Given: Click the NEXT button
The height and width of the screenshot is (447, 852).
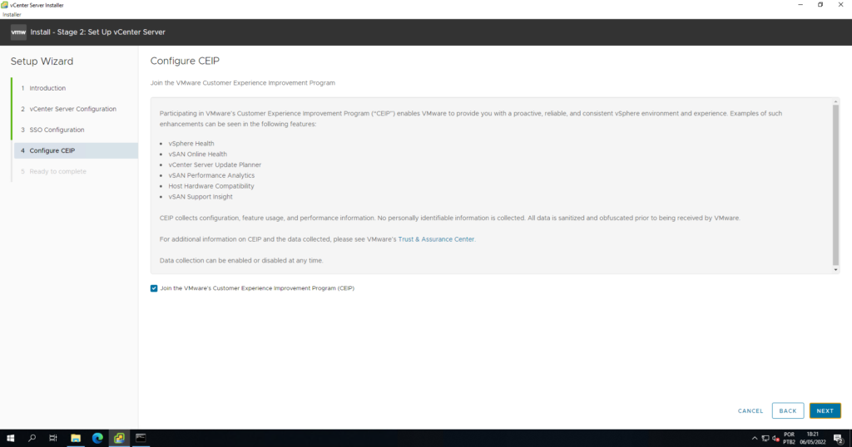Looking at the screenshot, I should click(825, 410).
